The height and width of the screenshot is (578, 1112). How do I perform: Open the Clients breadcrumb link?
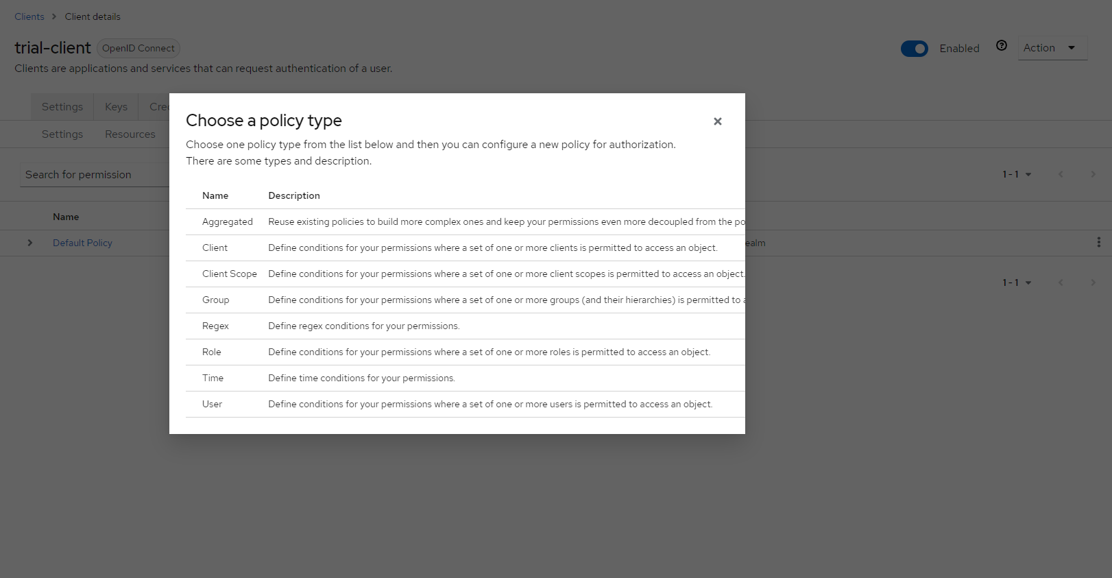click(29, 16)
